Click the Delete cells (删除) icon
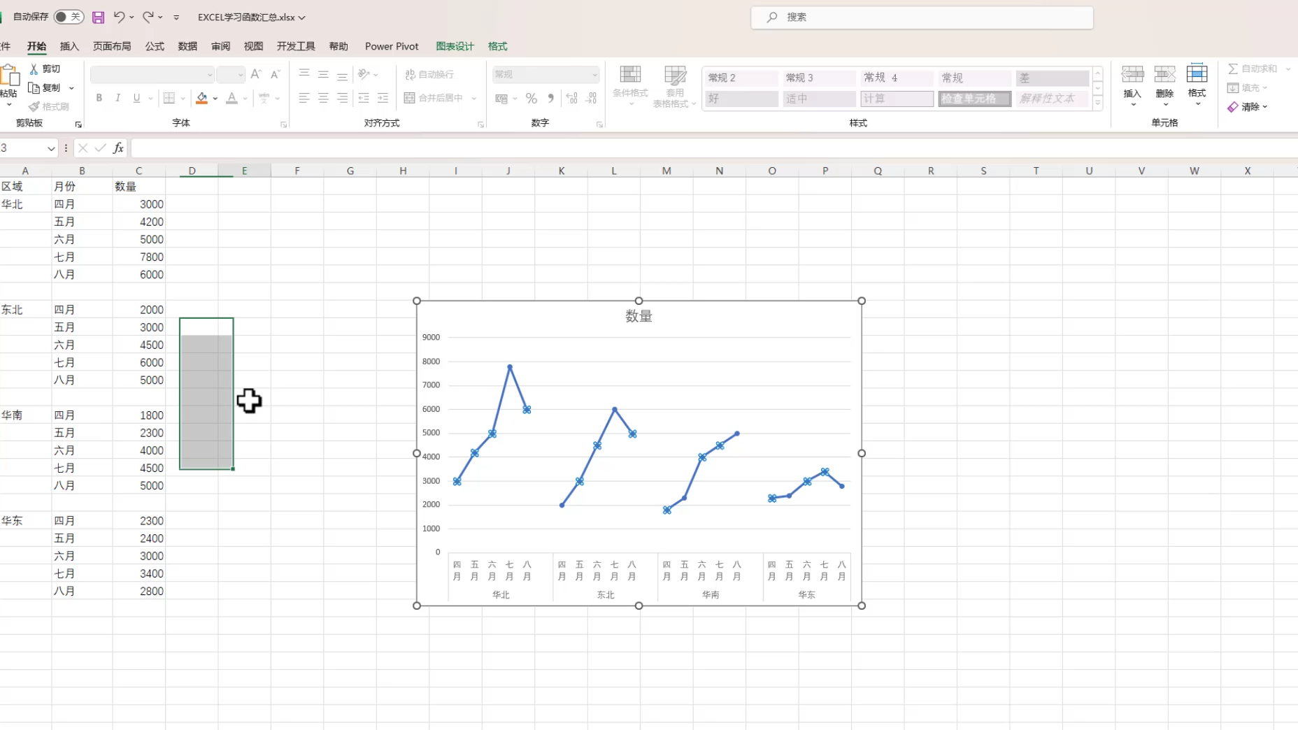The width and height of the screenshot is (1298, 730). (1164, 74)
